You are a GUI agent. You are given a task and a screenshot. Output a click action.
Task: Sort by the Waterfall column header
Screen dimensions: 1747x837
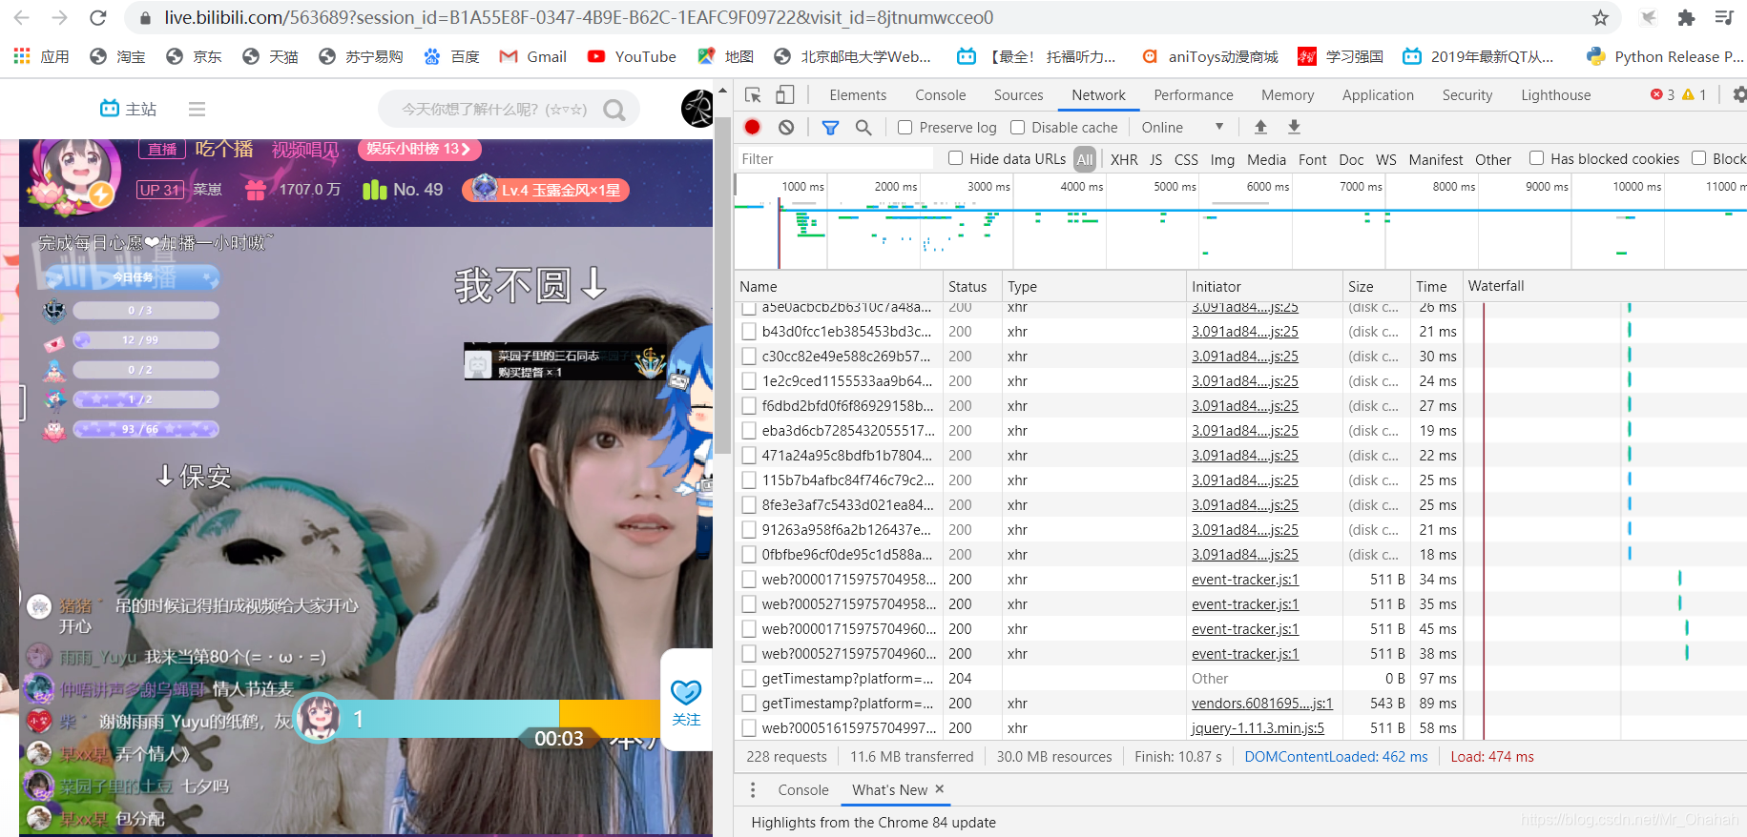[x=1605, y=286]
